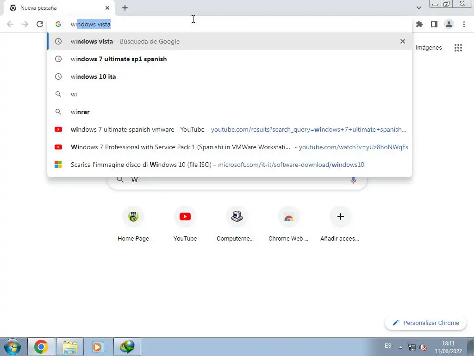Click Chrome icon in taskbar
The width and height of the screenshot is (474, 356).
click(41, 347)
